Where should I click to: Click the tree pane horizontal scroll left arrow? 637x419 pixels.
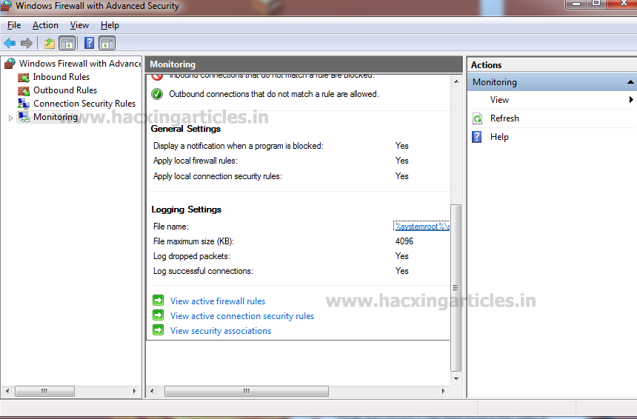point(7,391)
